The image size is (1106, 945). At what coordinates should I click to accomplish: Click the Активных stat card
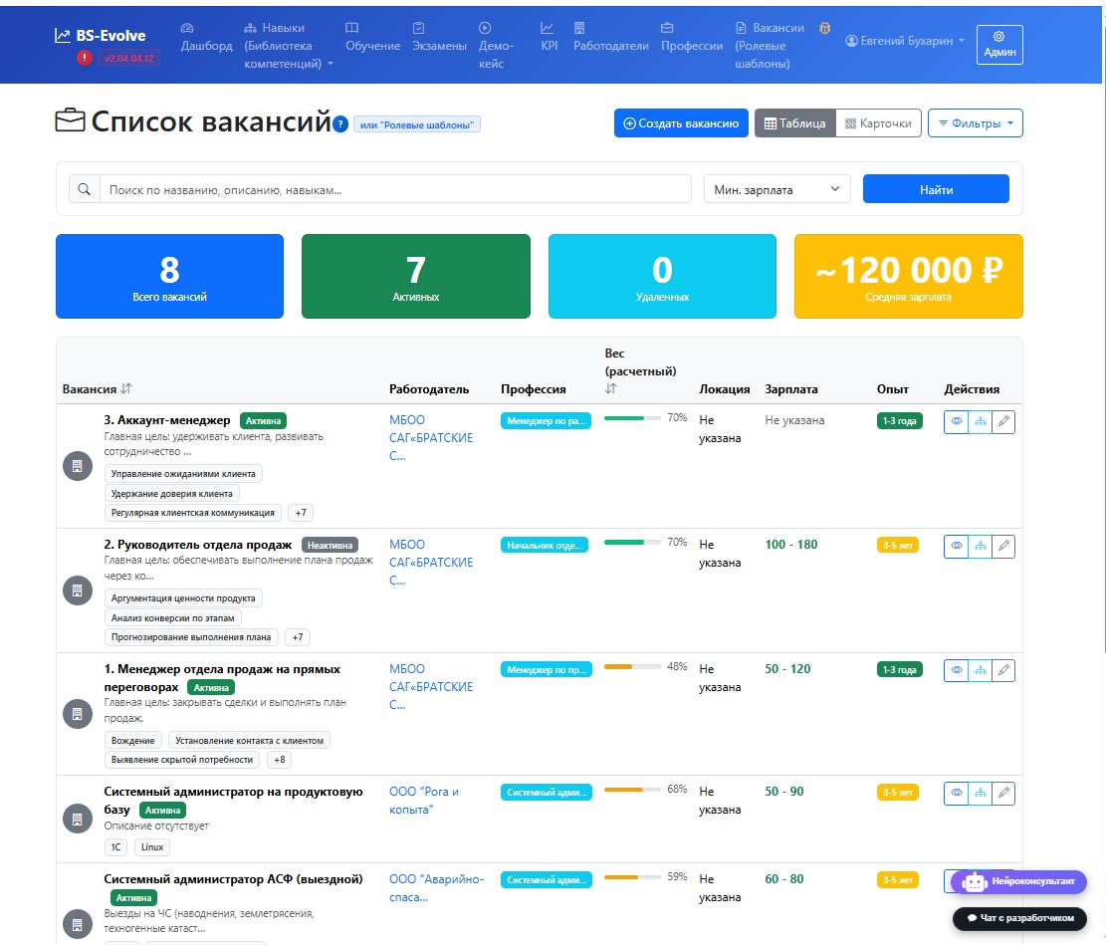[x=416, y=277]
